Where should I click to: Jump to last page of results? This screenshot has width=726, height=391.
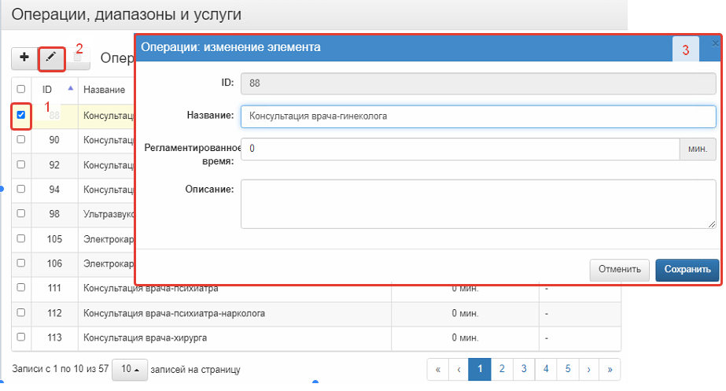[610, 369]
